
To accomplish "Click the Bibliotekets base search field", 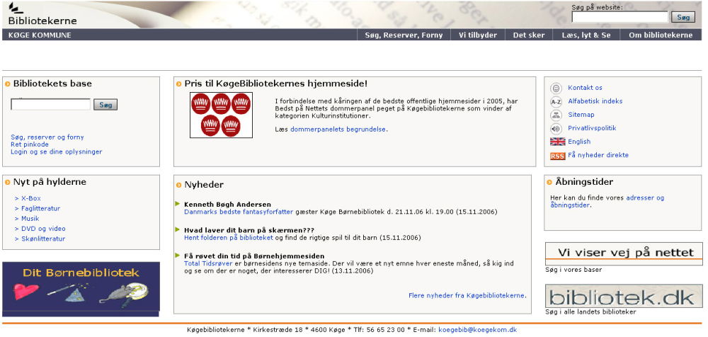I will point(50,104).
